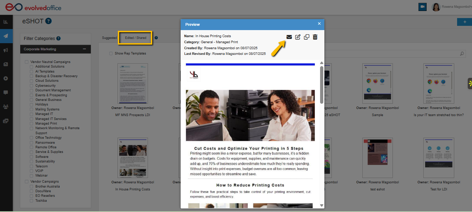The height and width of the screenshot is (212, 472).
Task: Click the trash delete icon in Preview
Action: click(315, 37)
